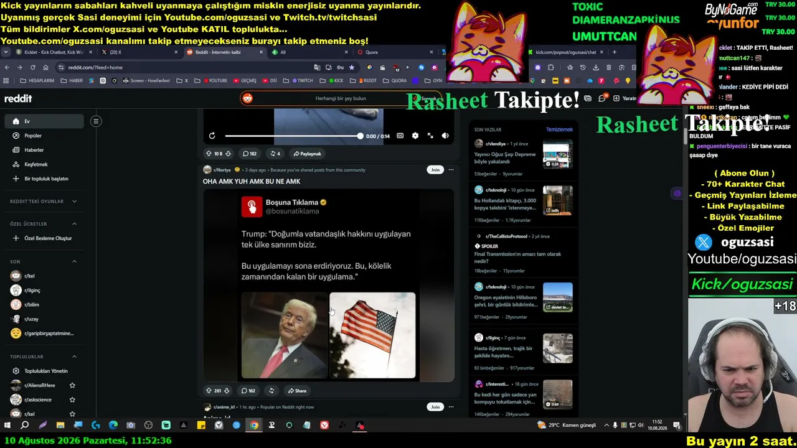Favorite r/AliensRHere with the star
The width and height of the screenshot is (797, 448).
(72, 385)
